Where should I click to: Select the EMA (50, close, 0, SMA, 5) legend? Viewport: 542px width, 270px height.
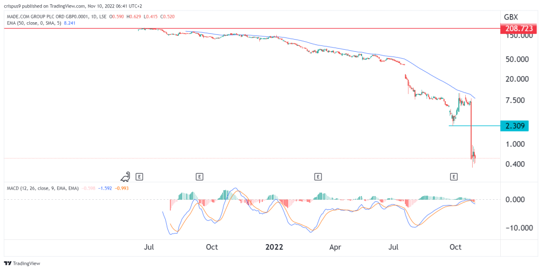click(34, 23)
